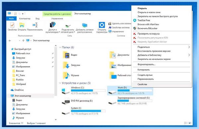
Task: Click Open Settings (Открыть параметры) gear icon
Action: pos(102,25)
